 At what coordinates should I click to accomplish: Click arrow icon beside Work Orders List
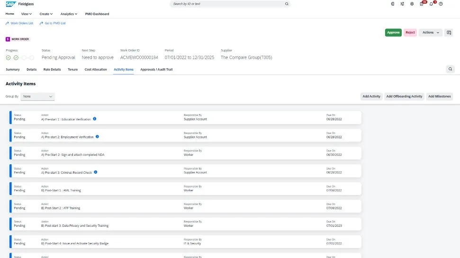(7, 23)
